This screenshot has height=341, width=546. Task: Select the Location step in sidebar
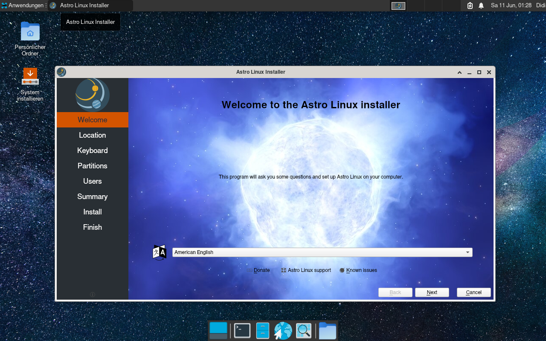[x=93, y=135]
